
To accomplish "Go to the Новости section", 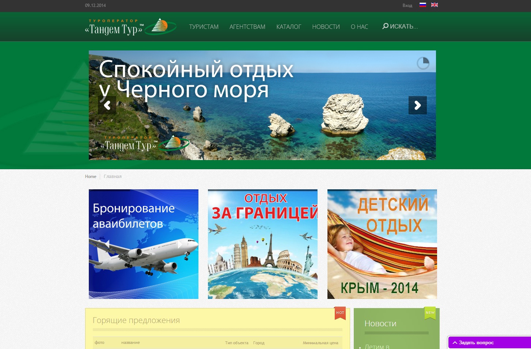I will click(326, 27).
